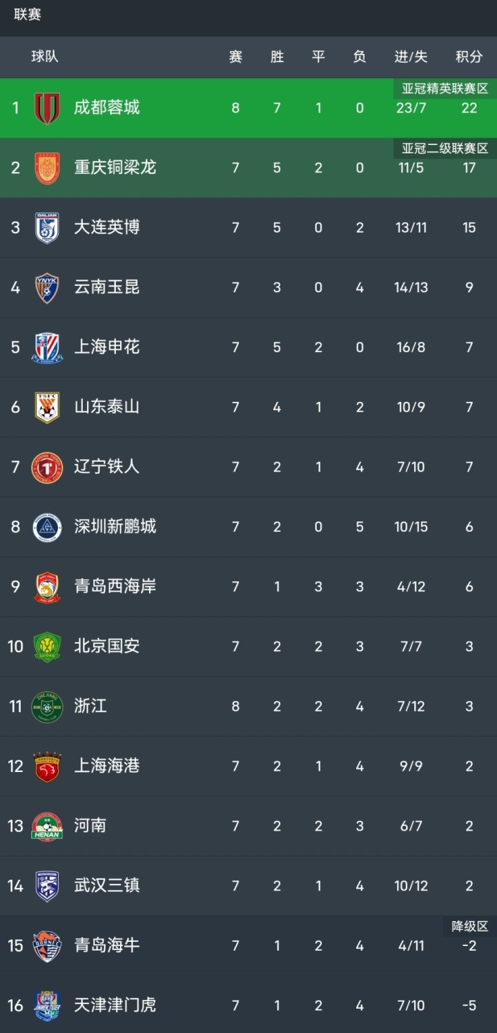Tap the 北京国安 green crest
Viewport: 497px width, 1033px height.
coord(47,647)
